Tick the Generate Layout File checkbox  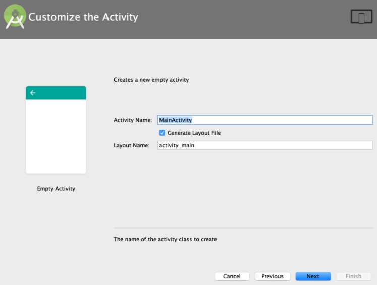click(162, 133)
